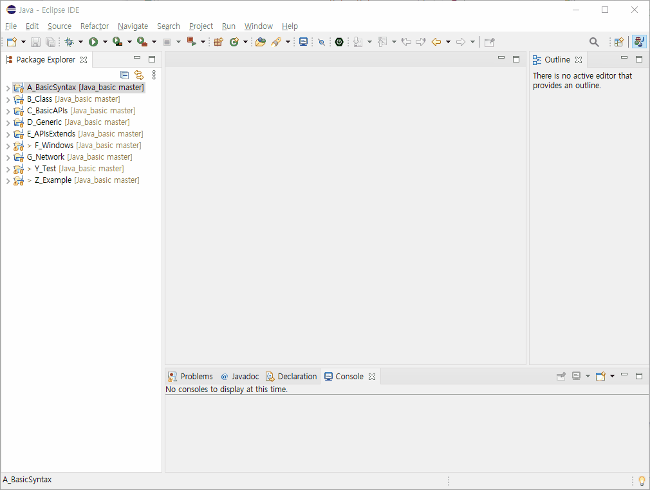Open the Navigate menu
The width and height of the screenshot is (650, 490).
pos(133,26)
